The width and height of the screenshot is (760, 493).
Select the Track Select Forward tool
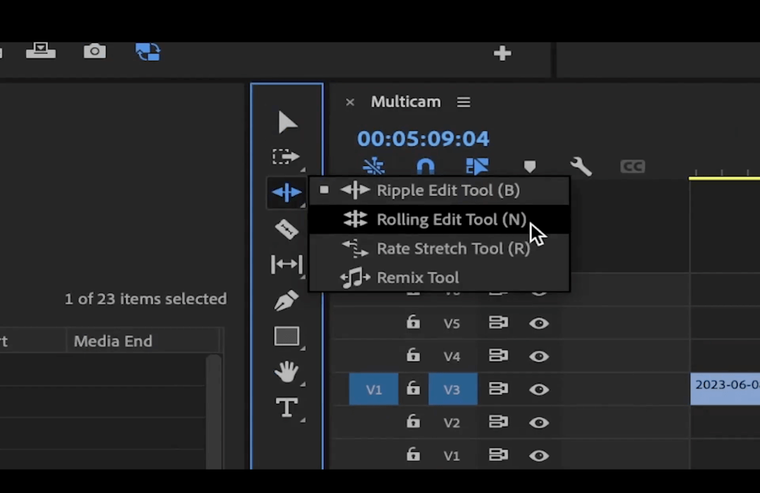[286, 156]
